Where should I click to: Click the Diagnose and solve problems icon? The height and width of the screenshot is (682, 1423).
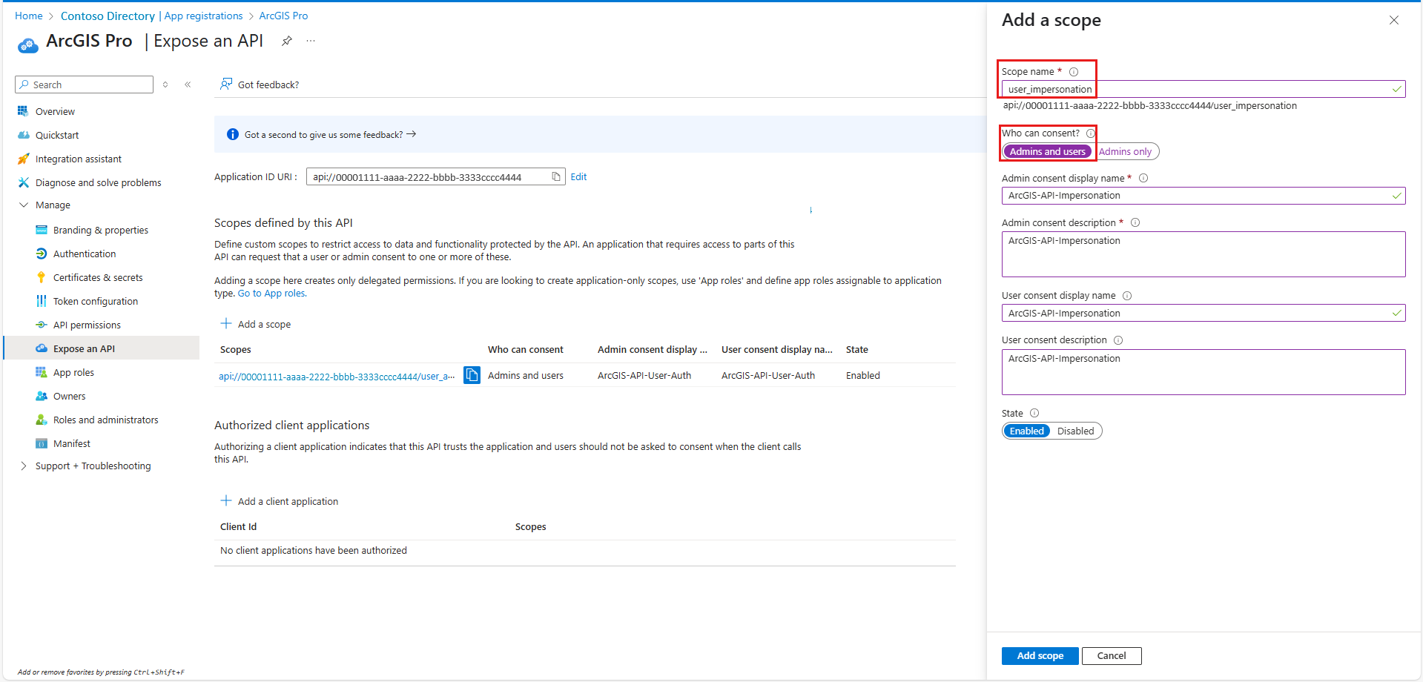23,182
